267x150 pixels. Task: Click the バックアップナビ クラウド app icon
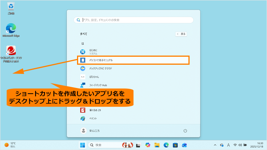(x=83, y=68)
